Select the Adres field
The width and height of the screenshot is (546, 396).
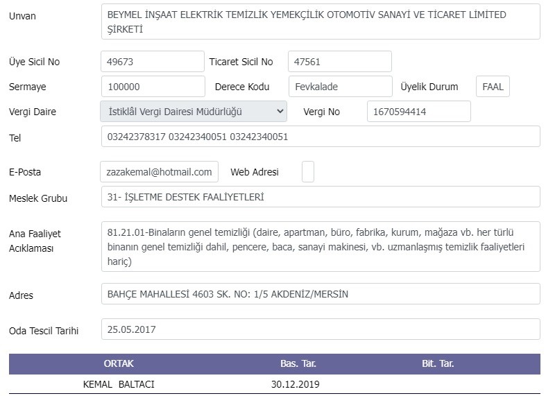pyautogui.click(x=321, y=293)
